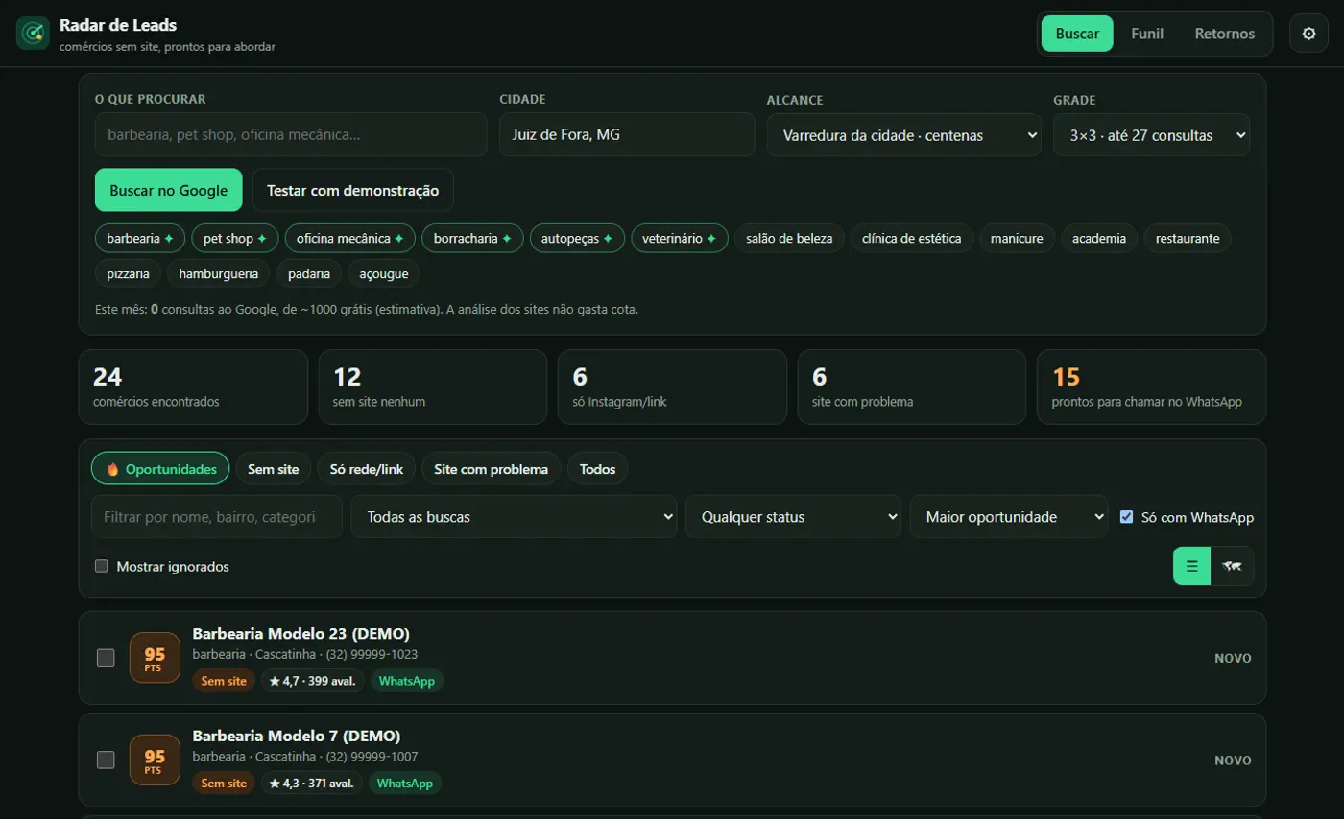
Task: Open Todas as buscas dropdown
Action: (514, 517)
